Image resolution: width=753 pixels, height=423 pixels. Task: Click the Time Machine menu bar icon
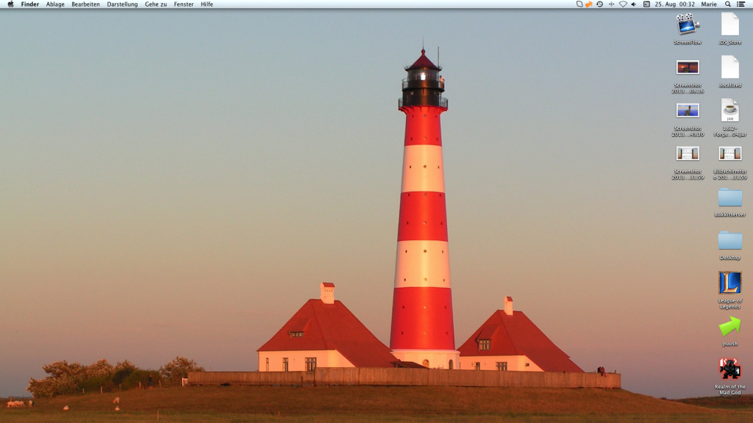tap(599, 4)
